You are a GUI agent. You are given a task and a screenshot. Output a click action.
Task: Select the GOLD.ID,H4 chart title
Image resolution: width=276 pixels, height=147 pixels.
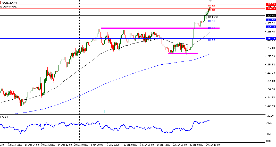click(10, 3)
